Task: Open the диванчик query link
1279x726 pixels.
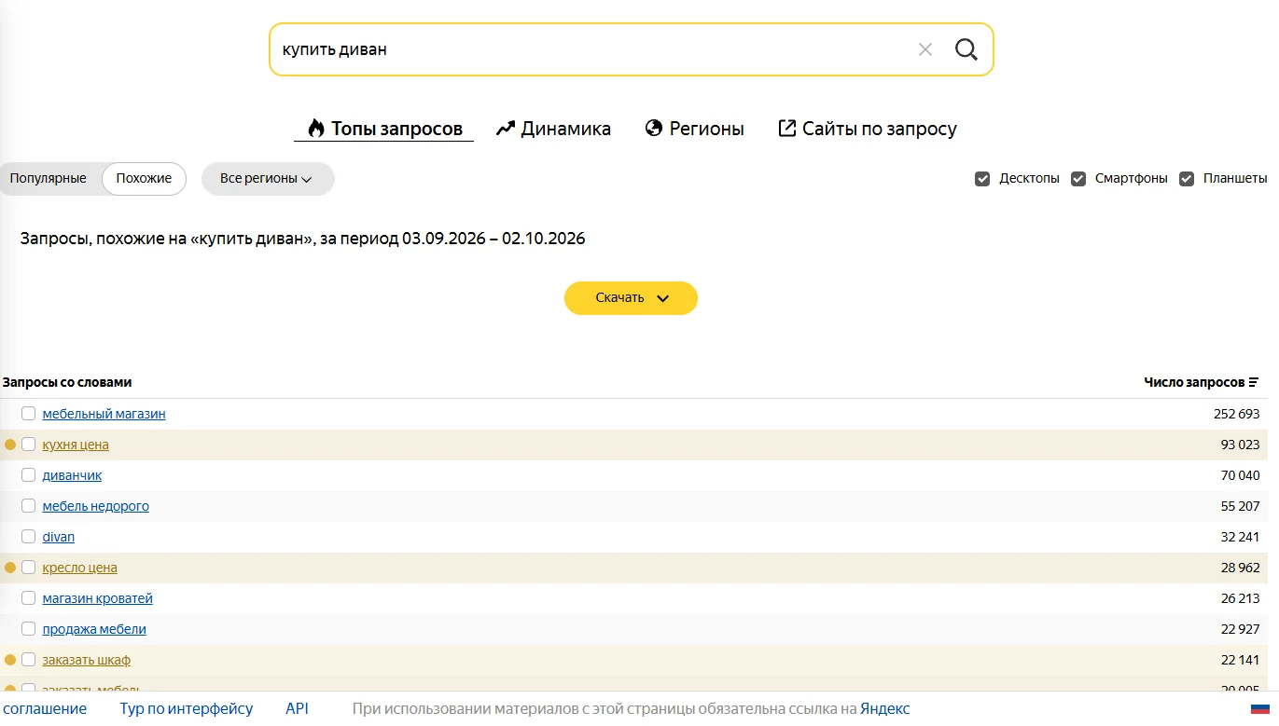Action: pos(72,475)
